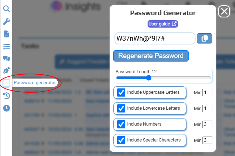This screenshot has width=235, height=156.
Task: Copy the generated password to clipboard
Action: coord(205,38)
